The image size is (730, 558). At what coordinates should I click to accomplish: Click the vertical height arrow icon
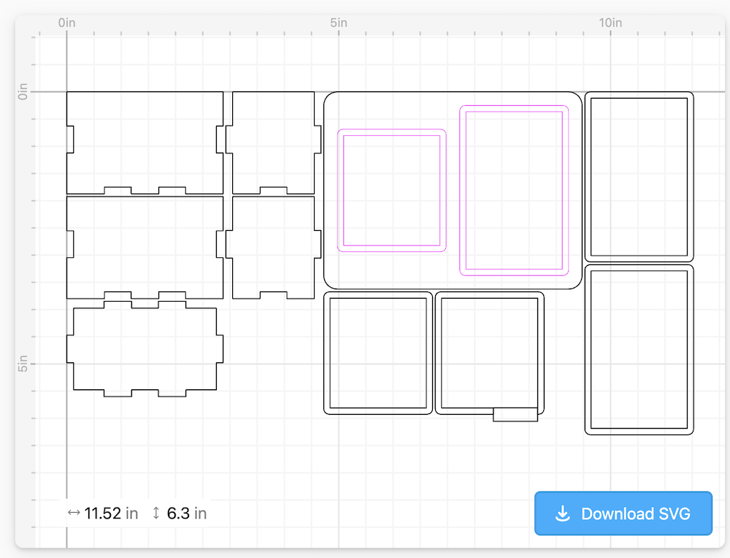(156, 513)
